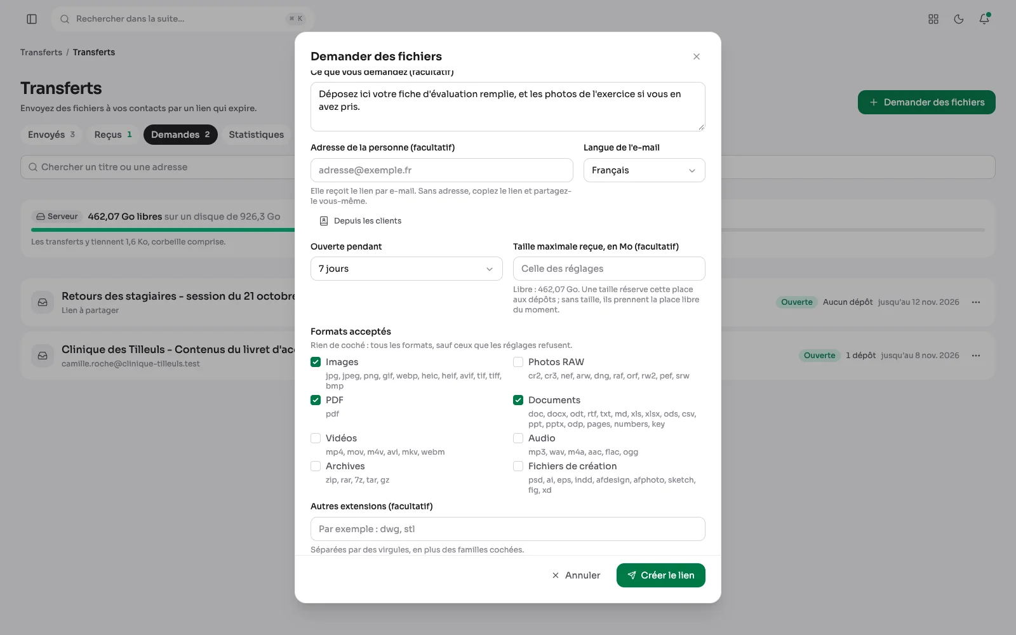Uncheck the Documents format checkbox
Image resolution: width=1016 pixels, height=635 pixels.
click(x=518, y=400)
